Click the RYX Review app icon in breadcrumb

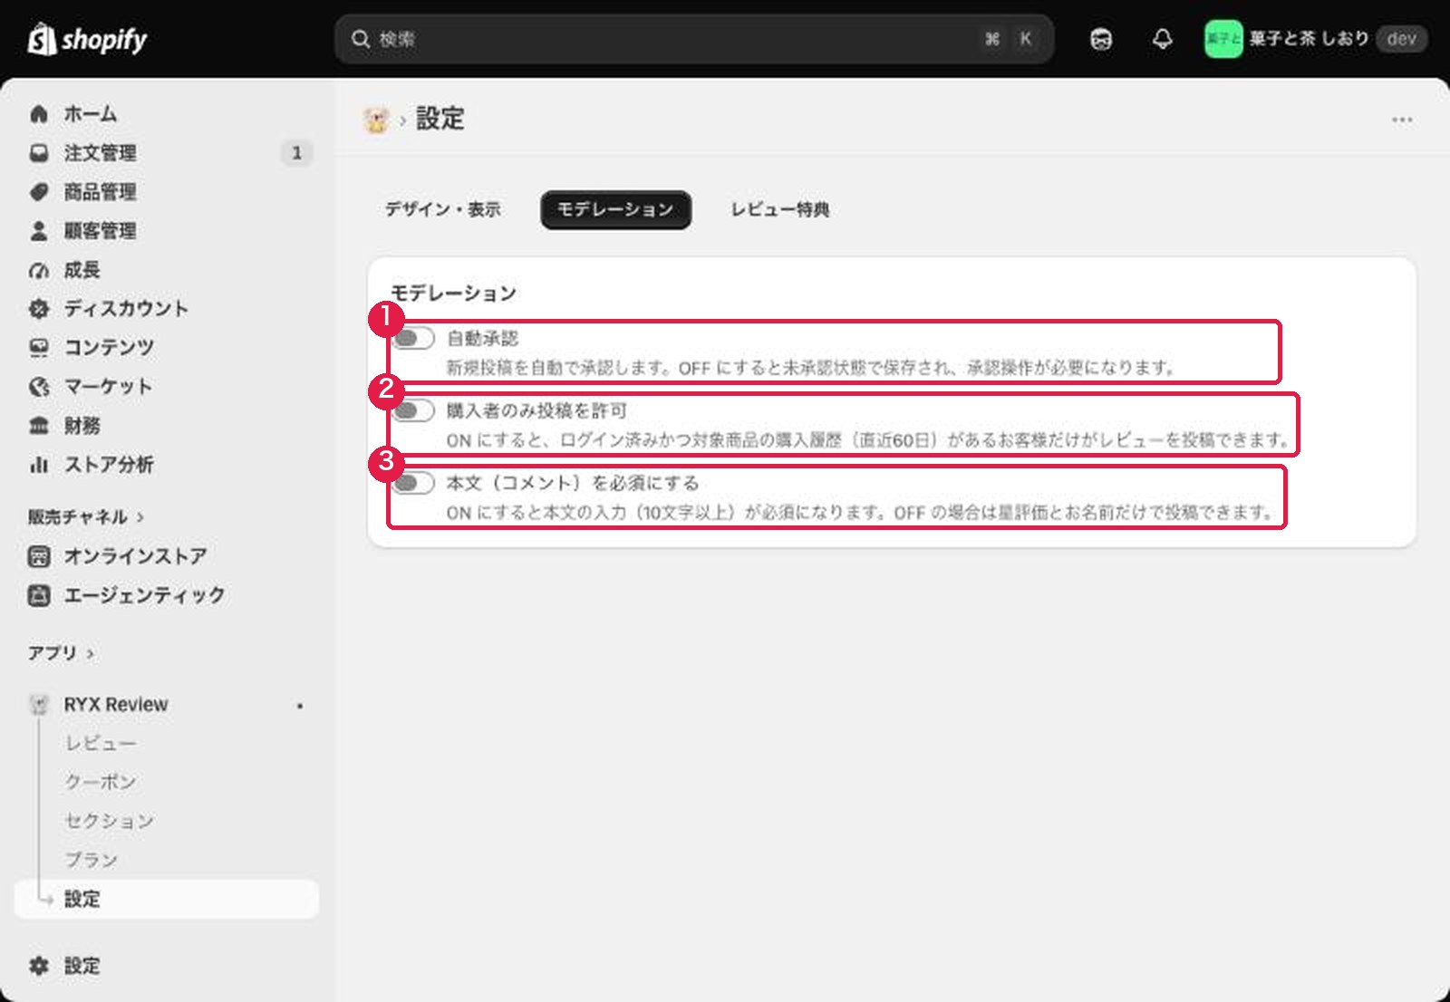click(x=376, y=119)
